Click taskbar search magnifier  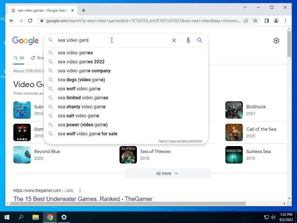pyautogui.click(x=21, y=217)
